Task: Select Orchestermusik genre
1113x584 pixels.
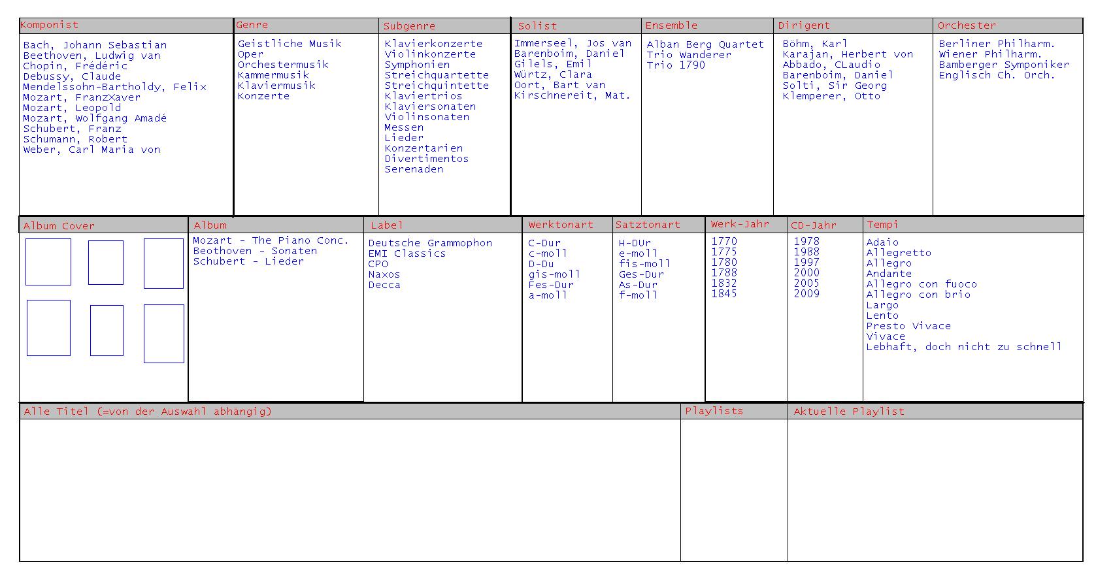Action: 283,65
